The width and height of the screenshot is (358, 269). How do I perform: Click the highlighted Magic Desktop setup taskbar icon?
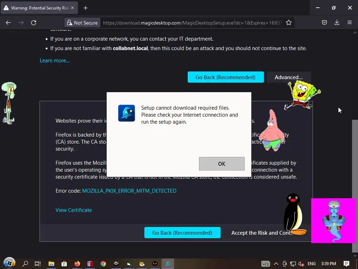[168, 263]
